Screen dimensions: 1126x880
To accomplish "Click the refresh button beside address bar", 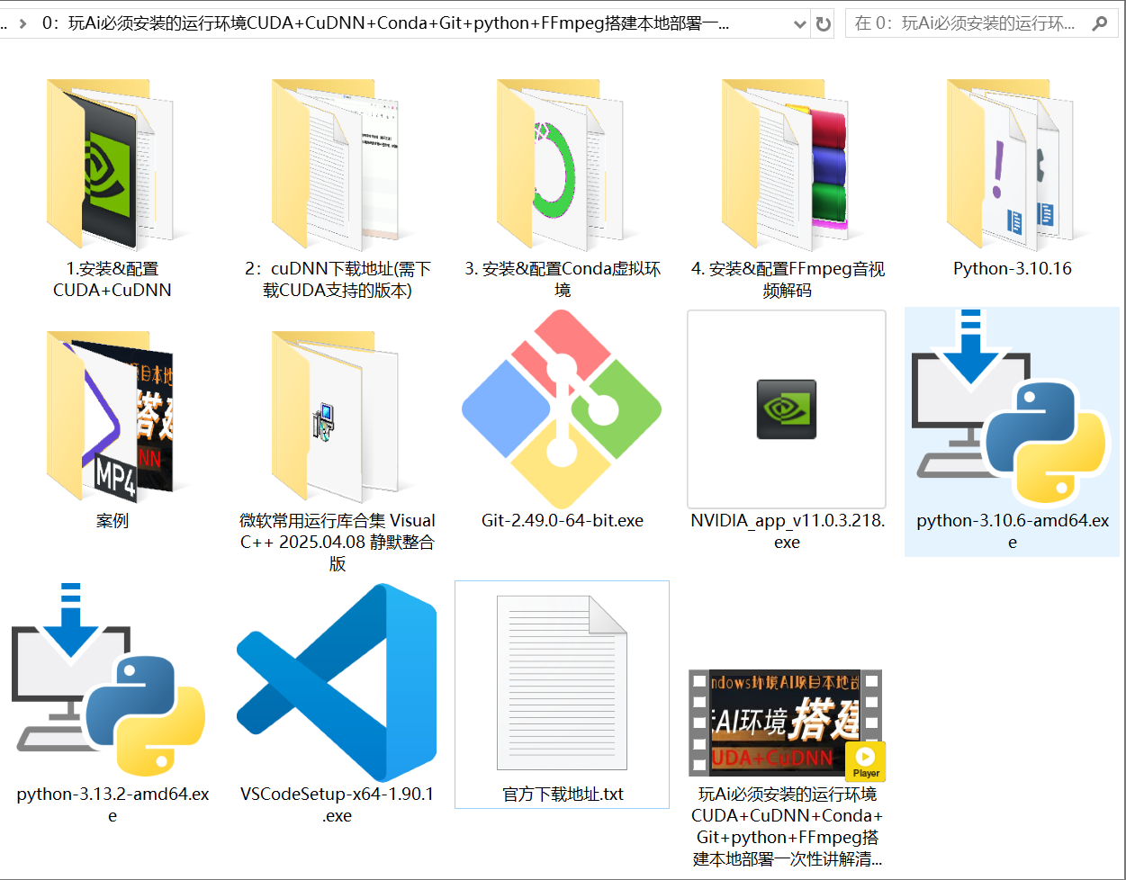I will (823, 24).
